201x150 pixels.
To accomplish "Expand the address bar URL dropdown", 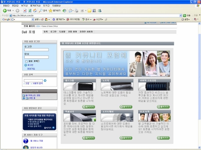I will pyautogui.click(x=180, y=15).
